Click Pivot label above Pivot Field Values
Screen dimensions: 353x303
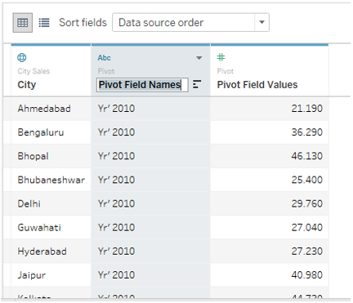point(226,71)
